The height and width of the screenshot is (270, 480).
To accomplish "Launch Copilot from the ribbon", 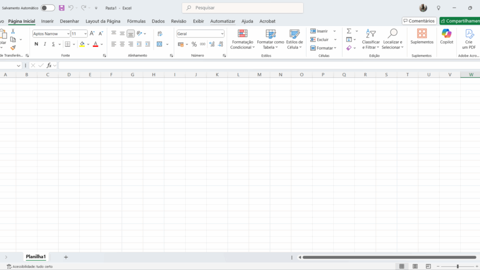I will (x=446, y=37).
